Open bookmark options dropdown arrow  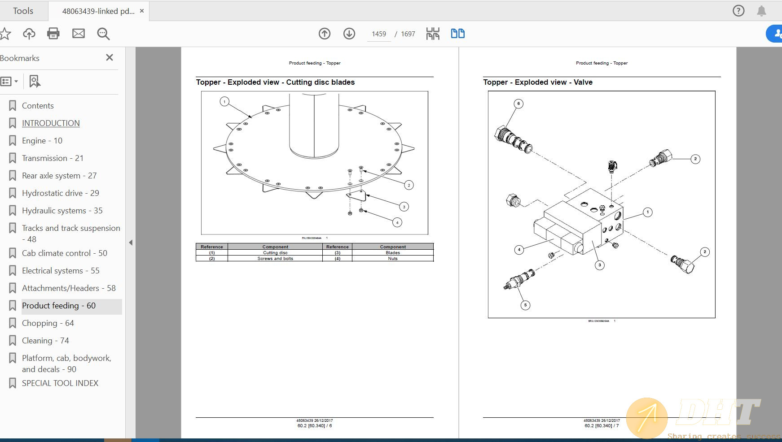click(17, 81)
